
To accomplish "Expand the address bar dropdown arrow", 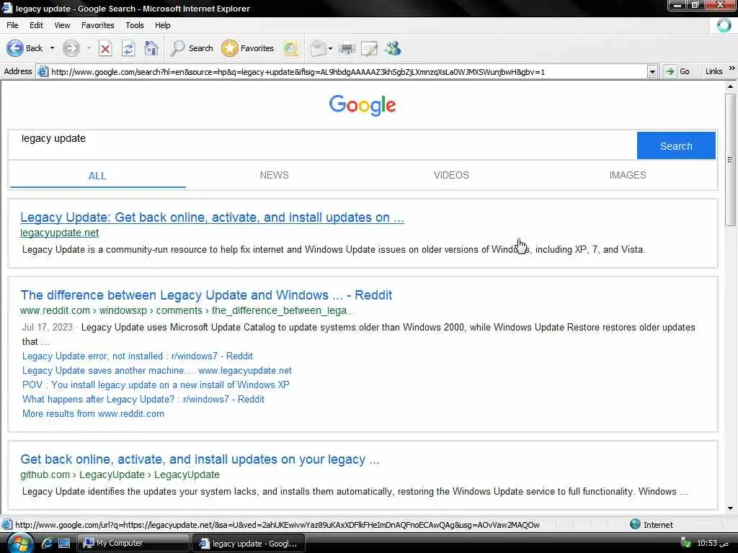I will (652, 72).
